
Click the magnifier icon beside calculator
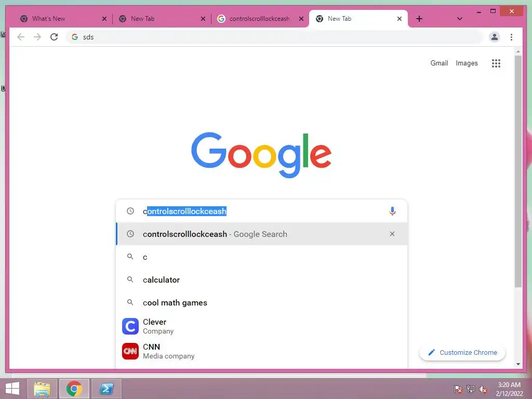point(130,279)
